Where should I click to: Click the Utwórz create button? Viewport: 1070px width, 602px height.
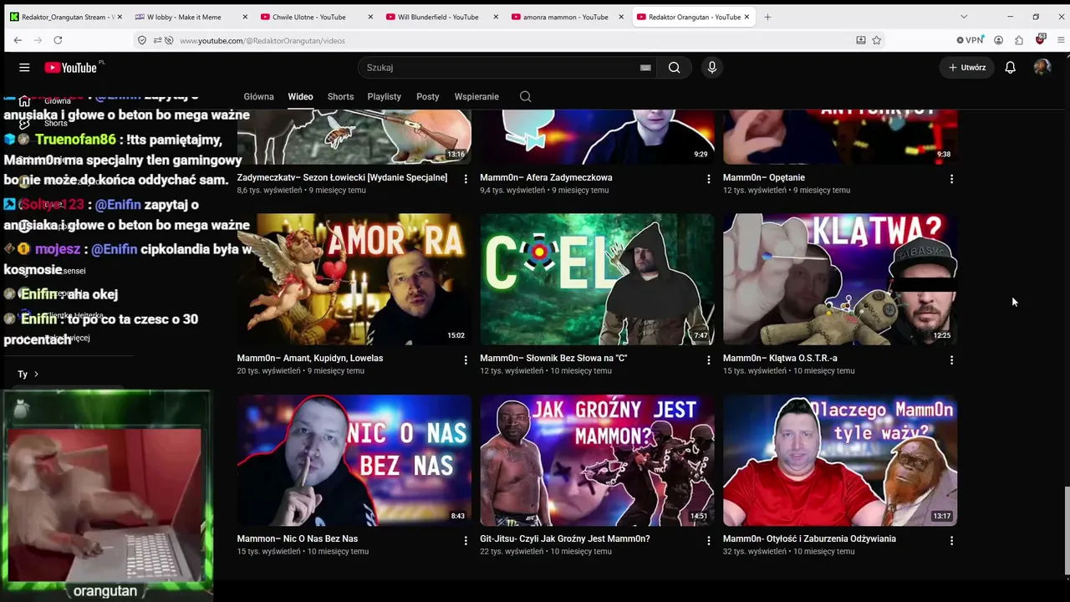pyautogui.click(x=967, y=68)
